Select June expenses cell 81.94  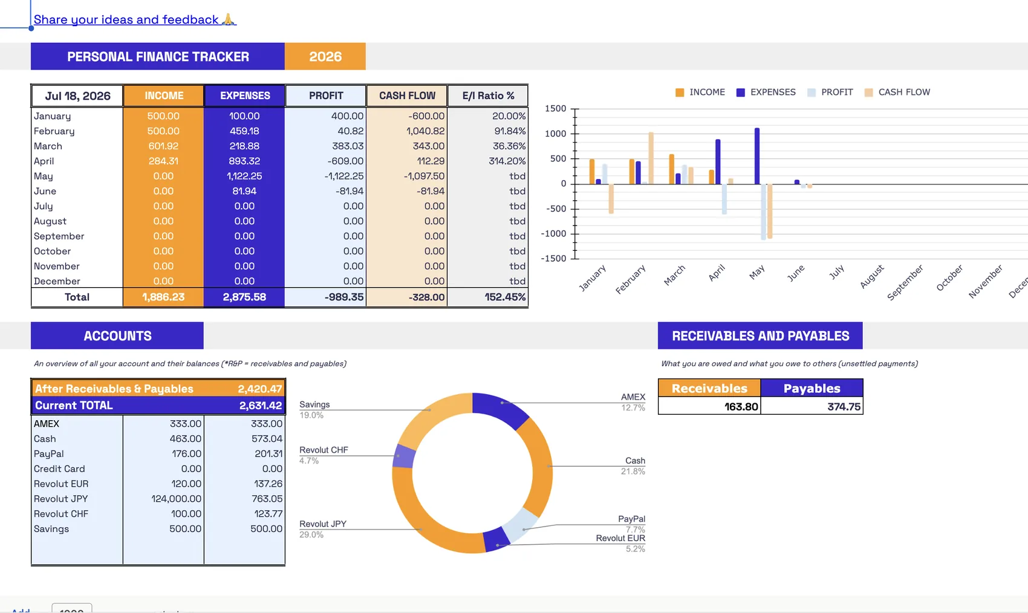244,191
